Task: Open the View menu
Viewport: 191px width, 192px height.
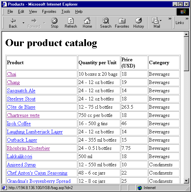Action: tap(33, 12)
